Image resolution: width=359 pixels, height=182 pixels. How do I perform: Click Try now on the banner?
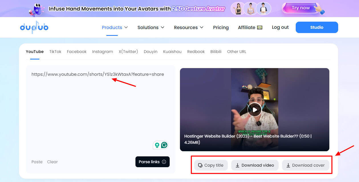tap(301, 8)
